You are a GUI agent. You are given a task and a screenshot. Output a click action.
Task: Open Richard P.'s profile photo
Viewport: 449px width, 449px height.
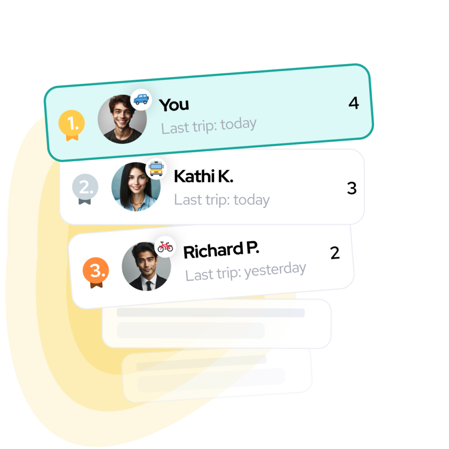[x=146, y=266]
